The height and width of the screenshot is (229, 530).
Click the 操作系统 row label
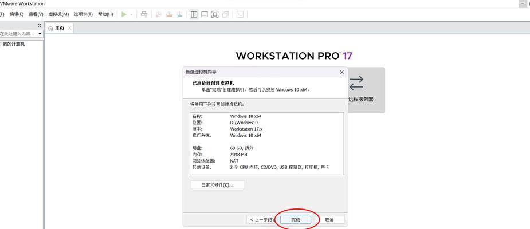[202, 136]
